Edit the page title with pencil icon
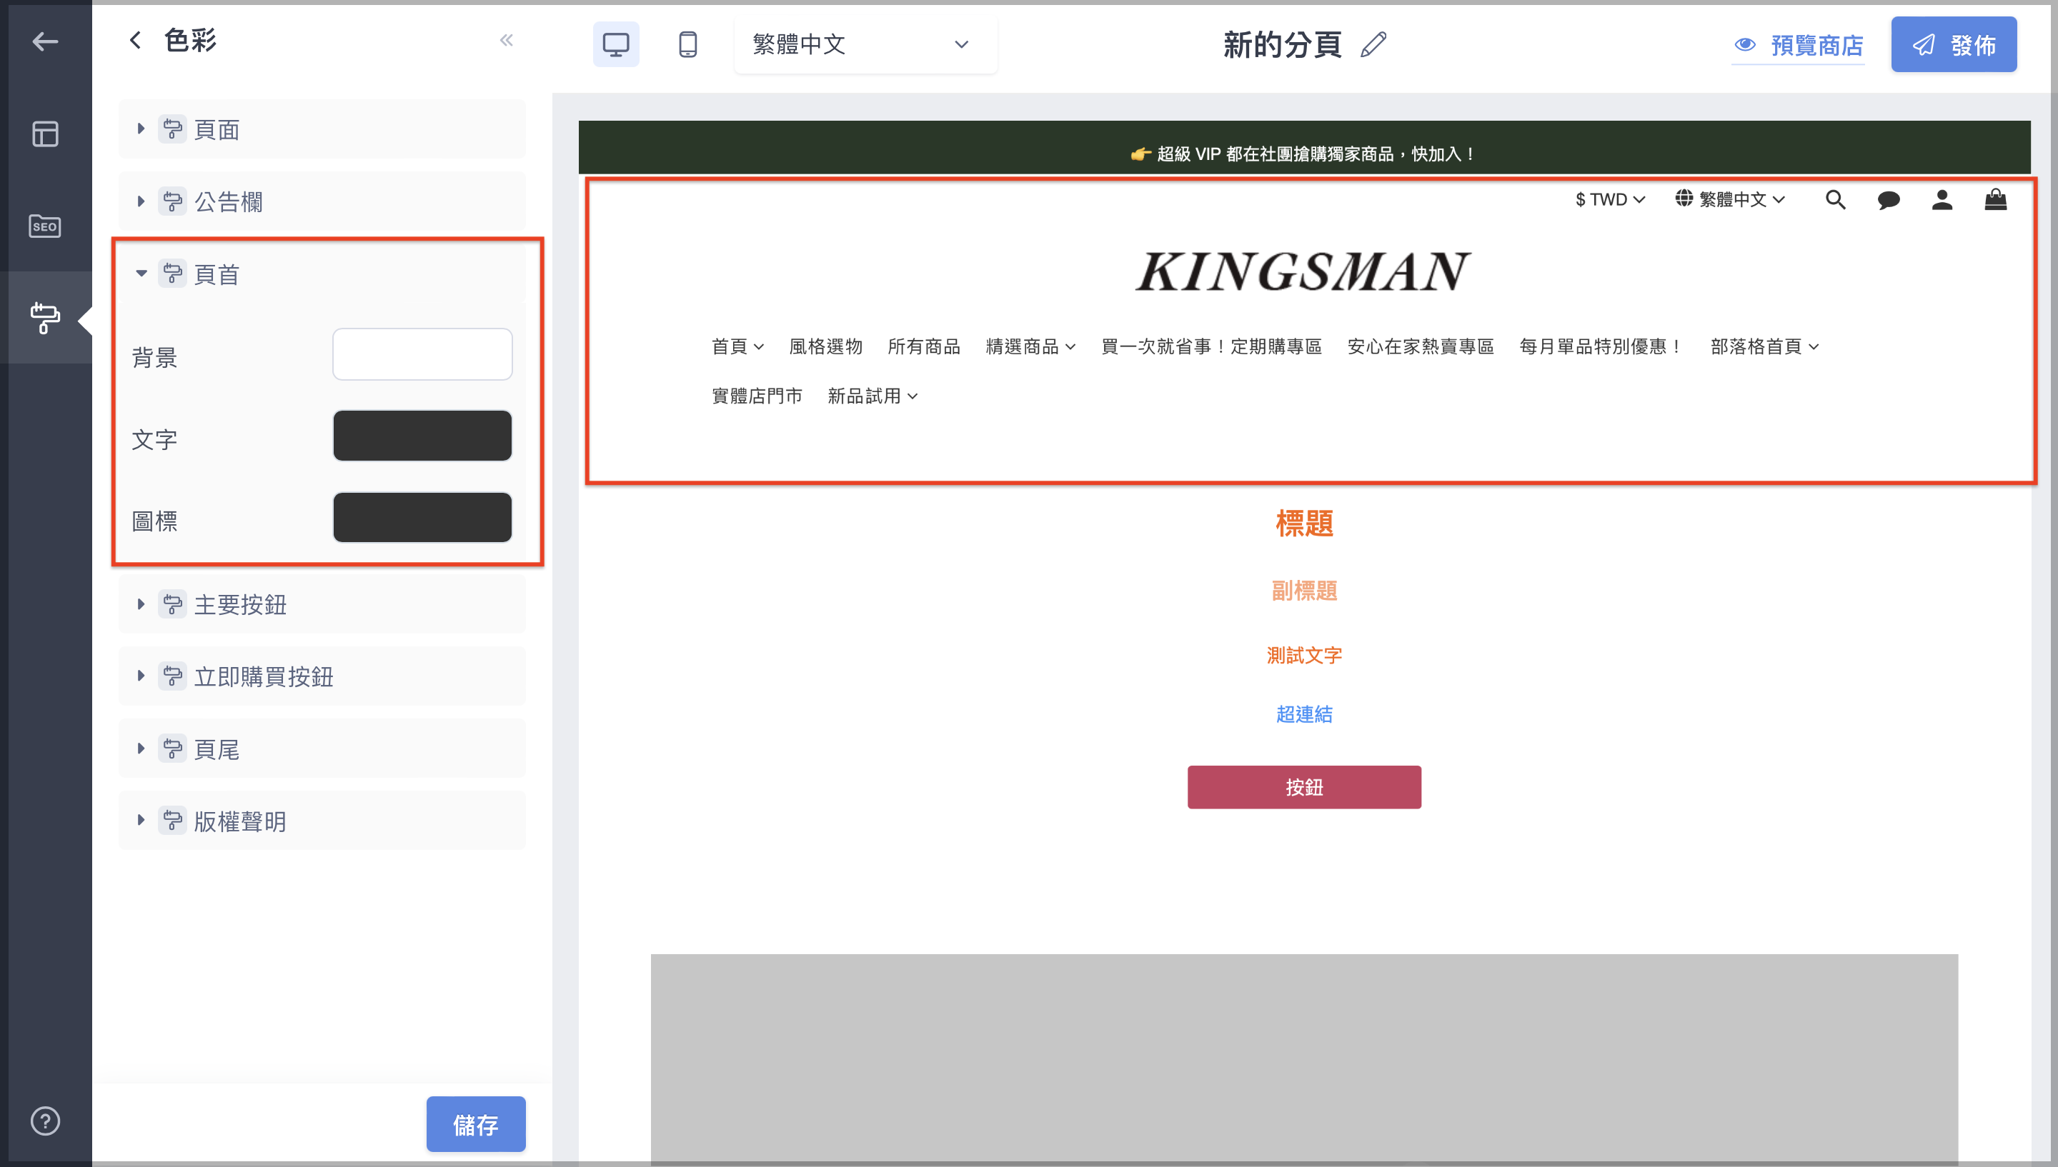Image resolution: width=2058 pixels, height=1167 pixels. point(1373,45)
